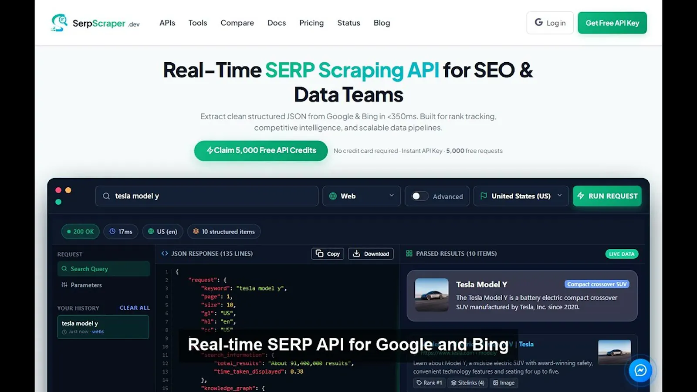Open the Web search type dropdown

click(x=362, y=196)
